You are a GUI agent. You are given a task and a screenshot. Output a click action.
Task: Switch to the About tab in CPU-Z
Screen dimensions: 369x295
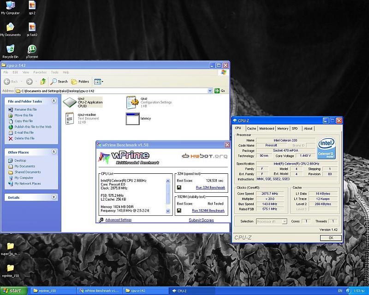coord(308,129)
